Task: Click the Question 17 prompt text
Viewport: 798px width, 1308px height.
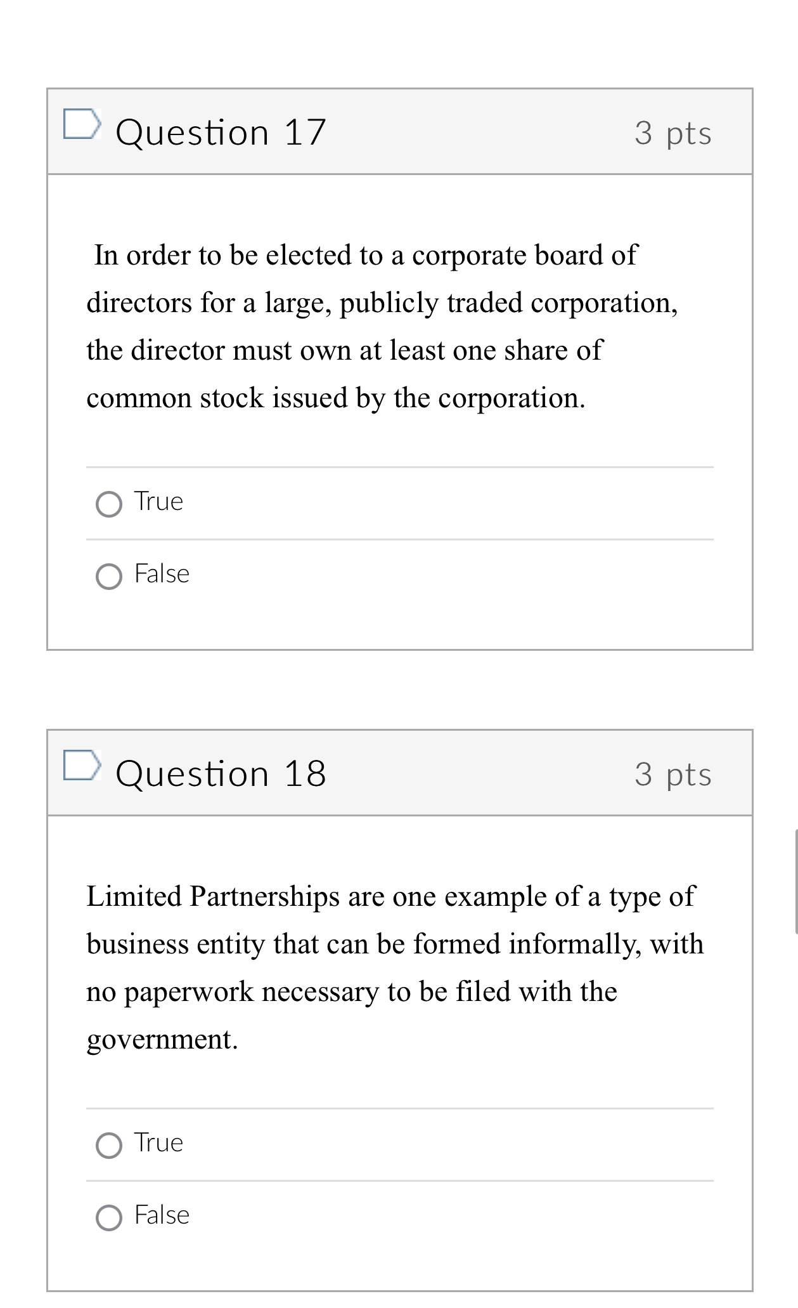Action: coord(380,325)
